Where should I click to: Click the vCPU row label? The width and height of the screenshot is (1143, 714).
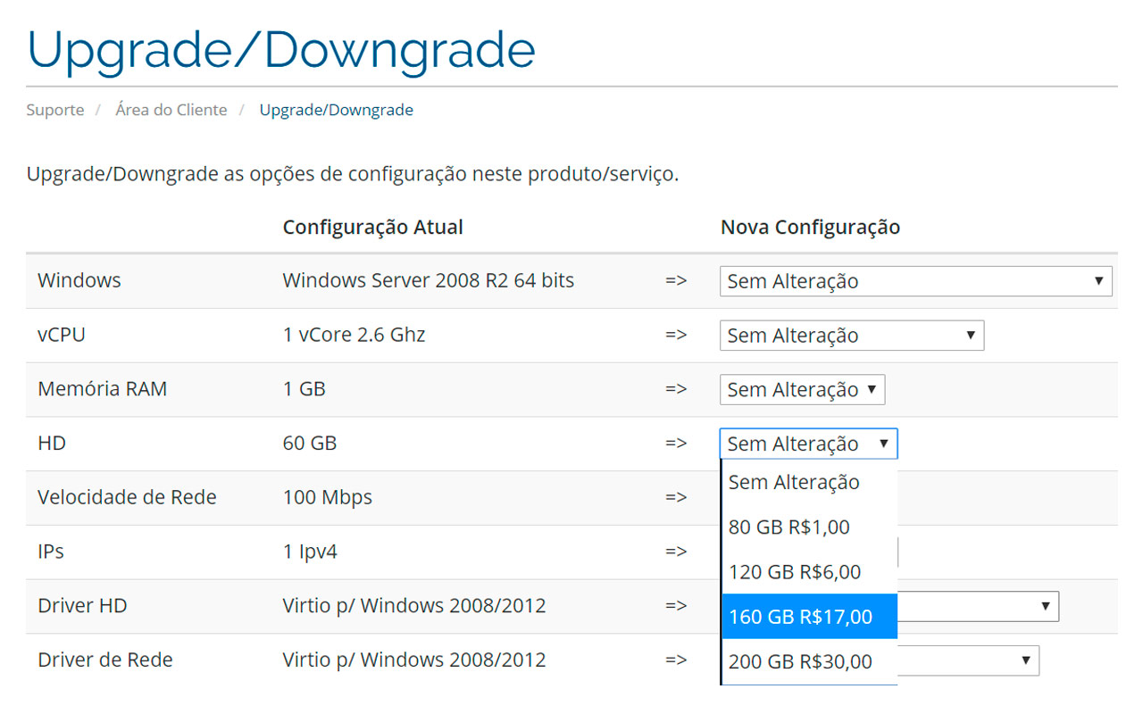62,335
